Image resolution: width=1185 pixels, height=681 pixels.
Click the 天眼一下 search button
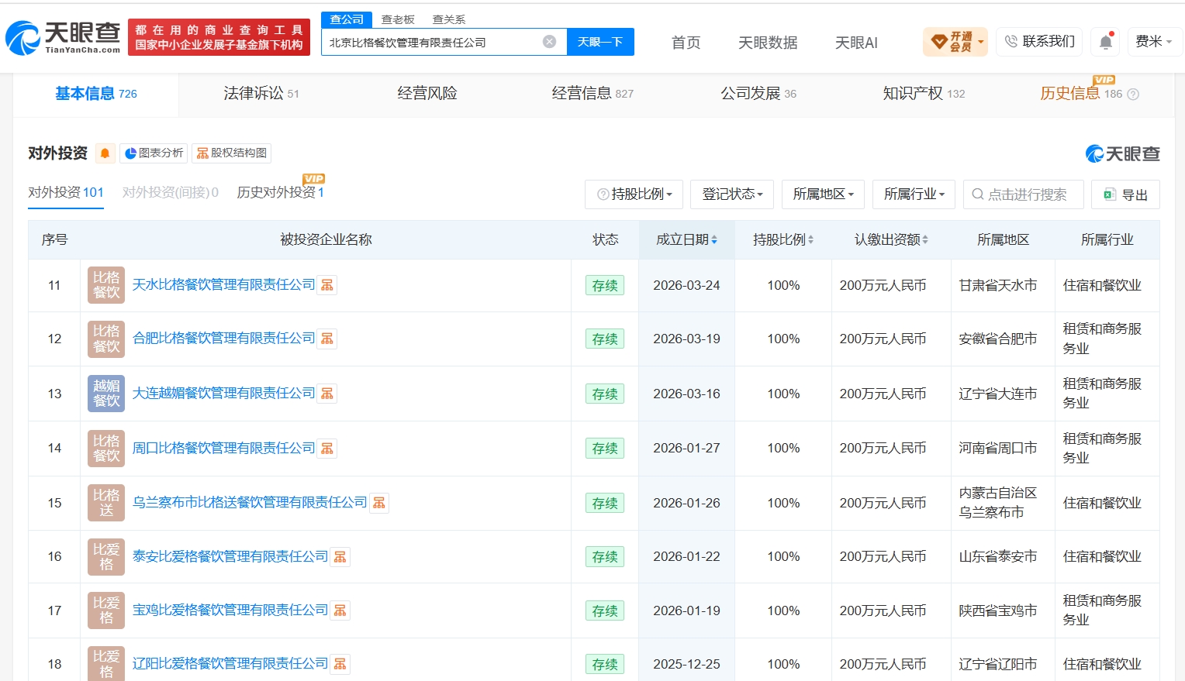click(x=600, y=42)
